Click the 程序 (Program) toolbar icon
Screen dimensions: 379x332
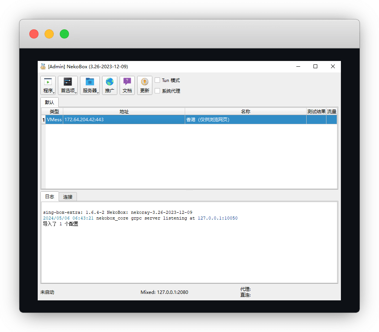click(48, 82)
